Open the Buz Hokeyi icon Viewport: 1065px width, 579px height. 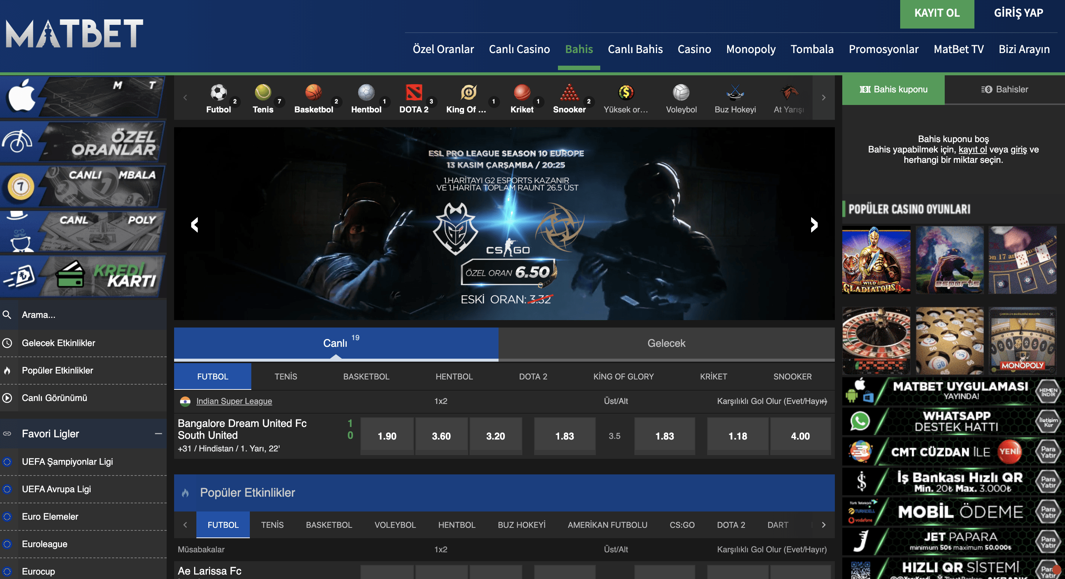[735, 92]
